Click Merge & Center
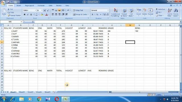Screen dimensions: 182x102 click(80, 14)
